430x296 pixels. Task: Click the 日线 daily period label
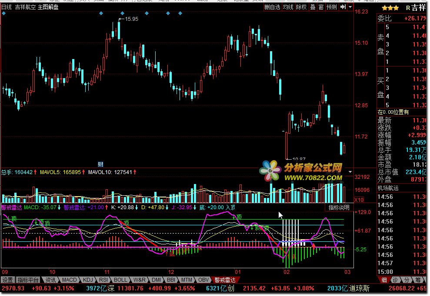click(7, 7)
